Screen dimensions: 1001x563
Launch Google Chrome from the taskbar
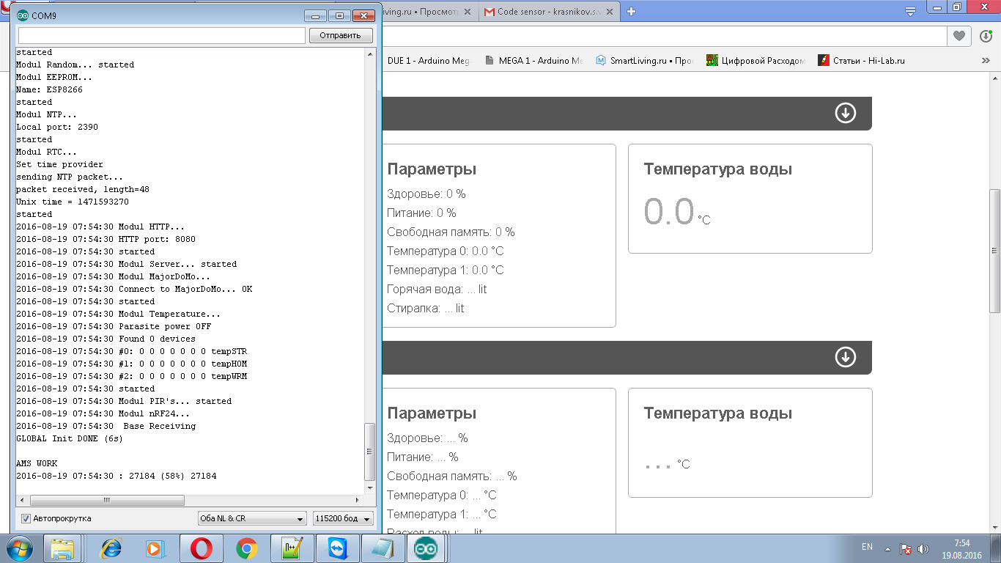(x=246, y=548)
